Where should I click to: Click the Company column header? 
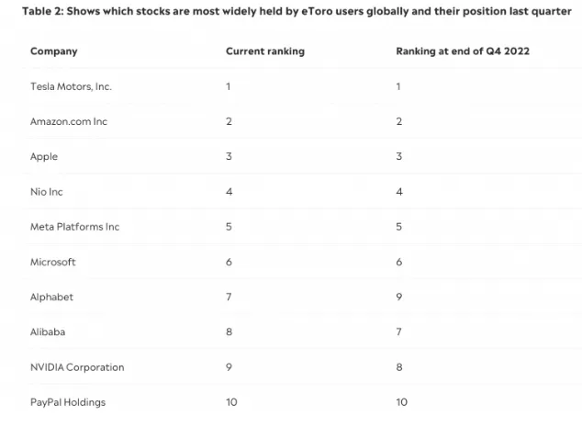(54, 51)
